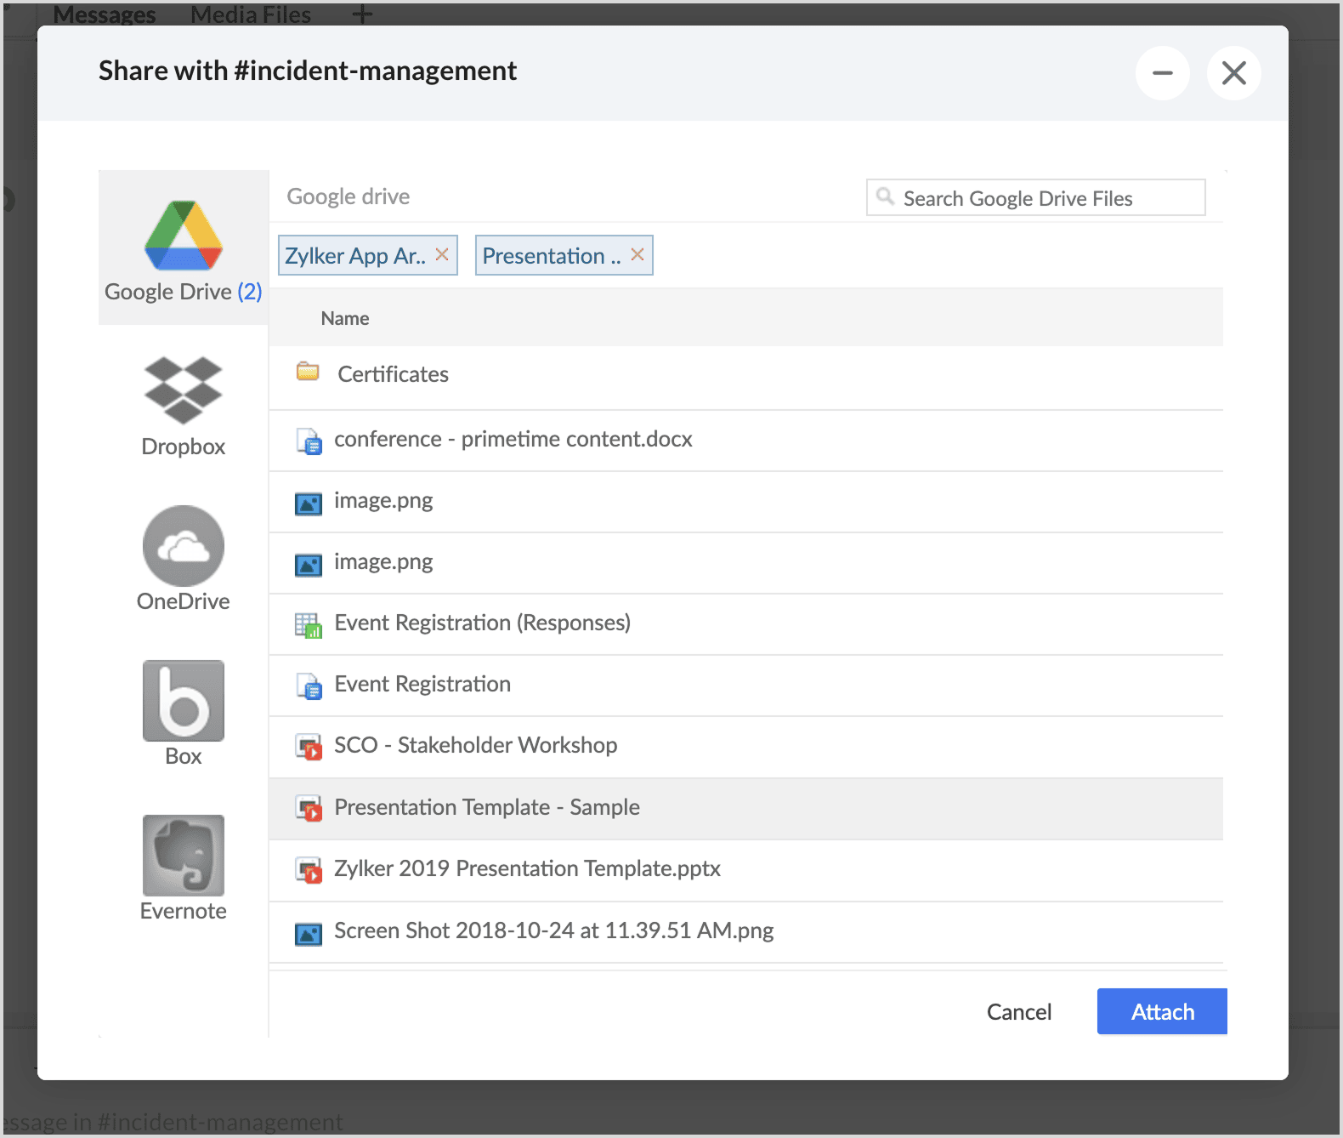Select the Certificates folder name
Viewport: 1343px width, 1138px height.
tap(393, 374)
